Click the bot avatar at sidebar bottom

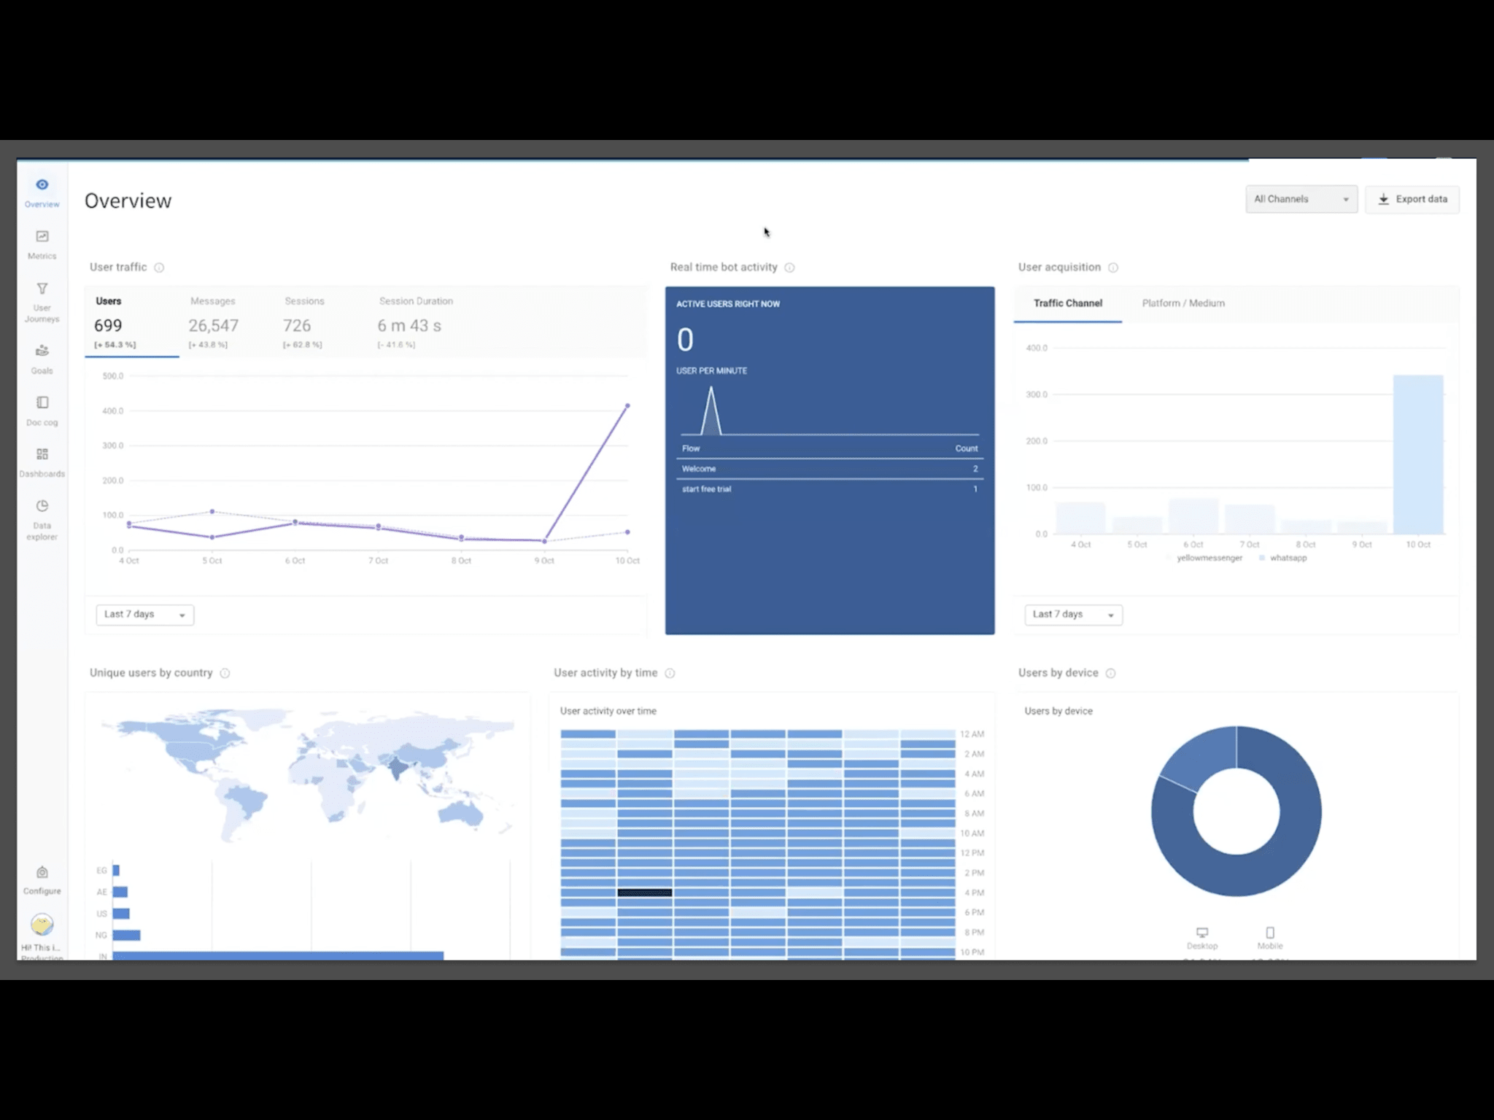42,925
